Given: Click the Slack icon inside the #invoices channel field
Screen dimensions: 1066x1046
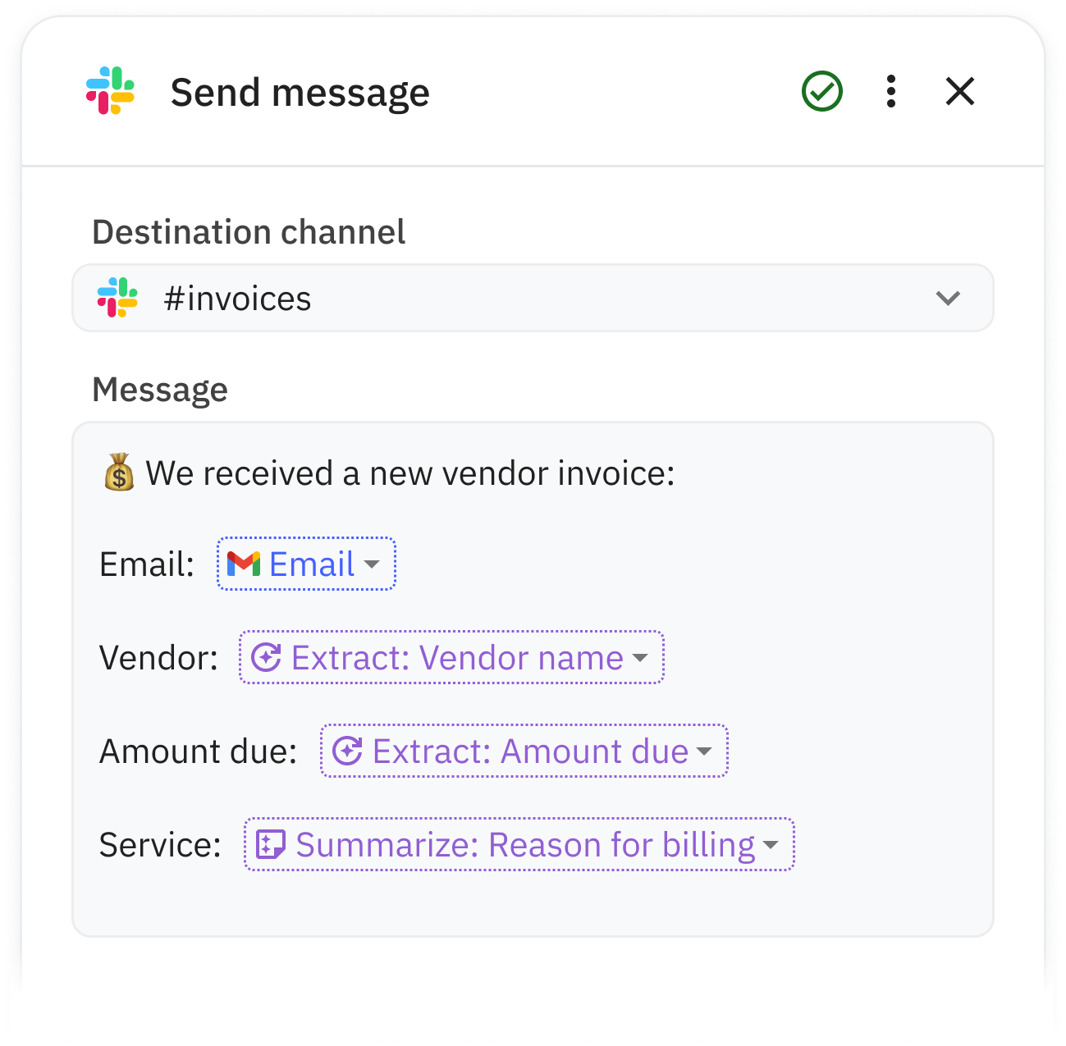Looking at the screenshot, I should (117, 298).
